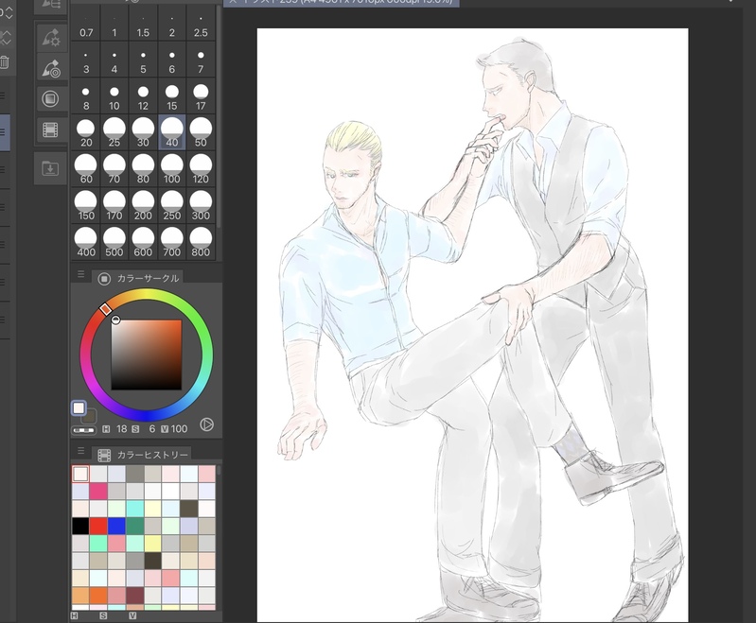Open the material download folder icon
This screenshot has width=756, height=623.
[50, 168]
